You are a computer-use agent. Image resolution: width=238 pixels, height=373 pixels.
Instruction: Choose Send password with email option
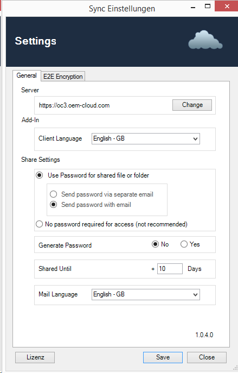(x=91, y=205)
